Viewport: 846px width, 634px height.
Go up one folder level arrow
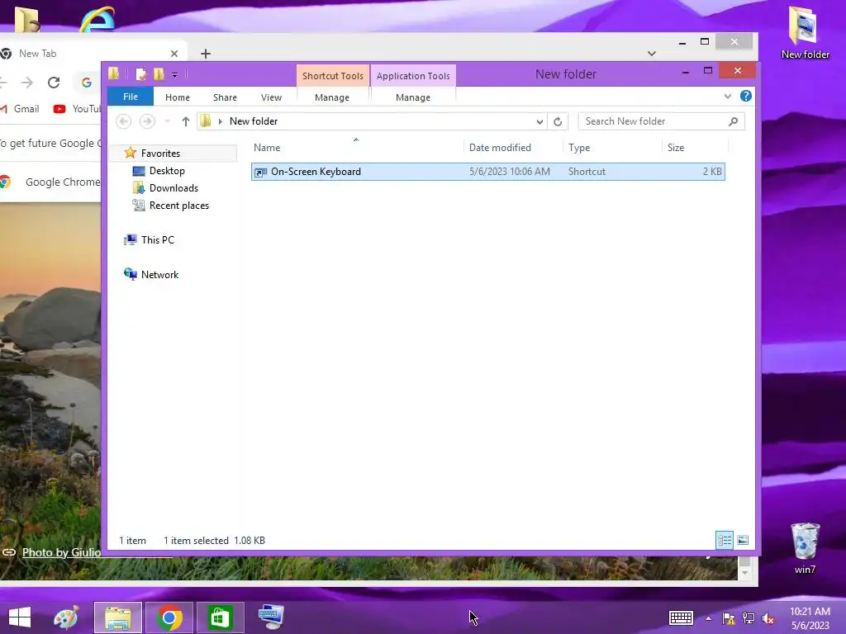(x=186, y=121)
